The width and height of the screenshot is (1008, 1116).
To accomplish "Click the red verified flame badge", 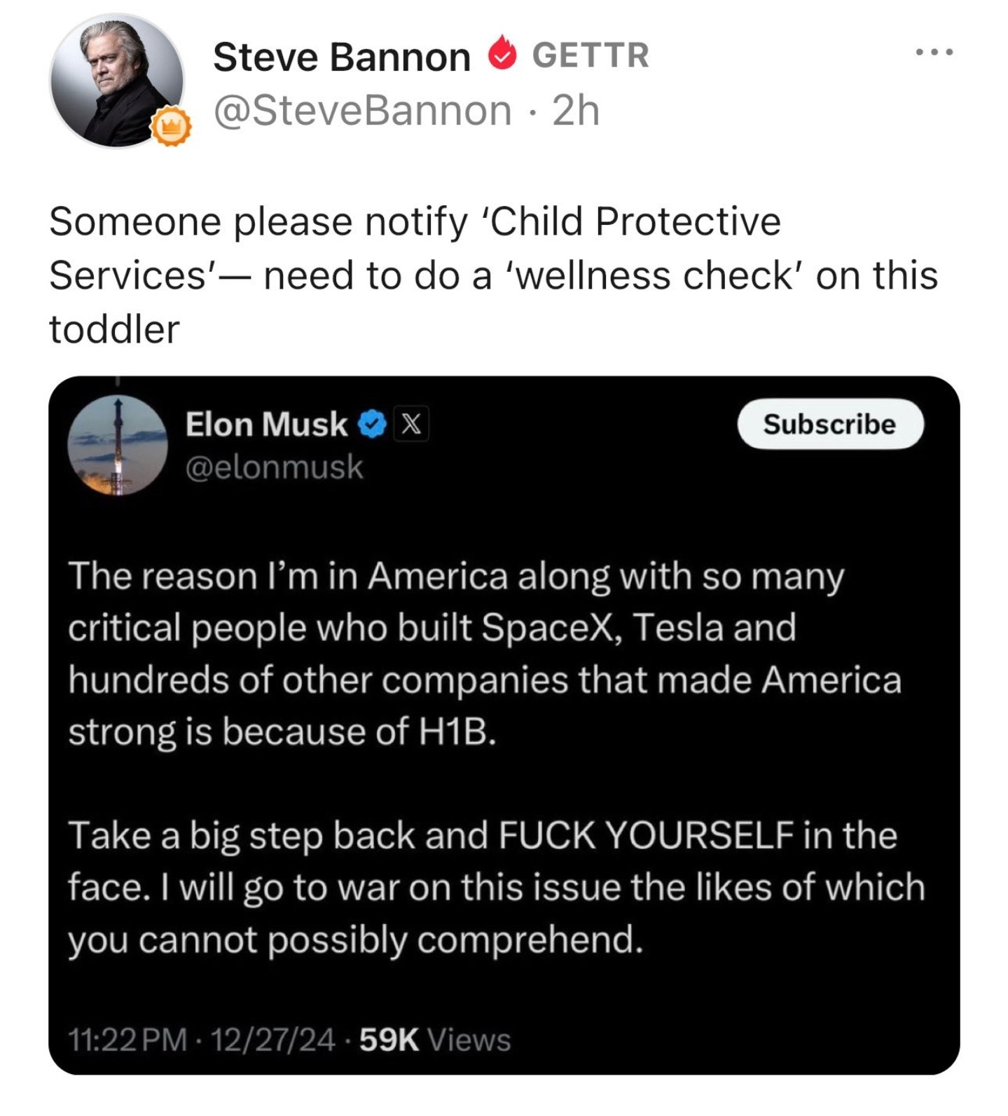I will click(x=502, y=53).
